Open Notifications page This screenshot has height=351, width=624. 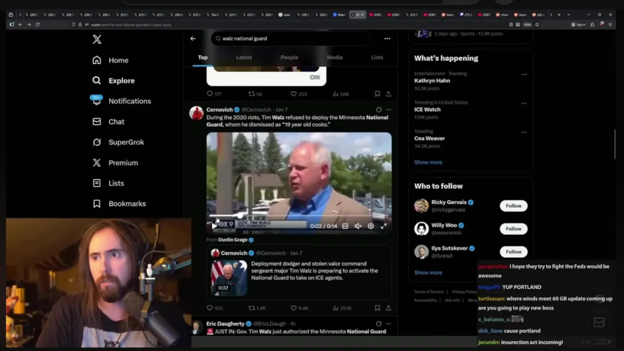click(122, 101)
